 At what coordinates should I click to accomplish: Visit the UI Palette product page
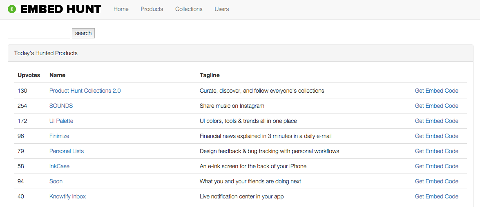coord(61,121)
